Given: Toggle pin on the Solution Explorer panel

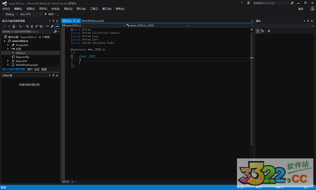Looking at the screenshot, I should [53, 21].
